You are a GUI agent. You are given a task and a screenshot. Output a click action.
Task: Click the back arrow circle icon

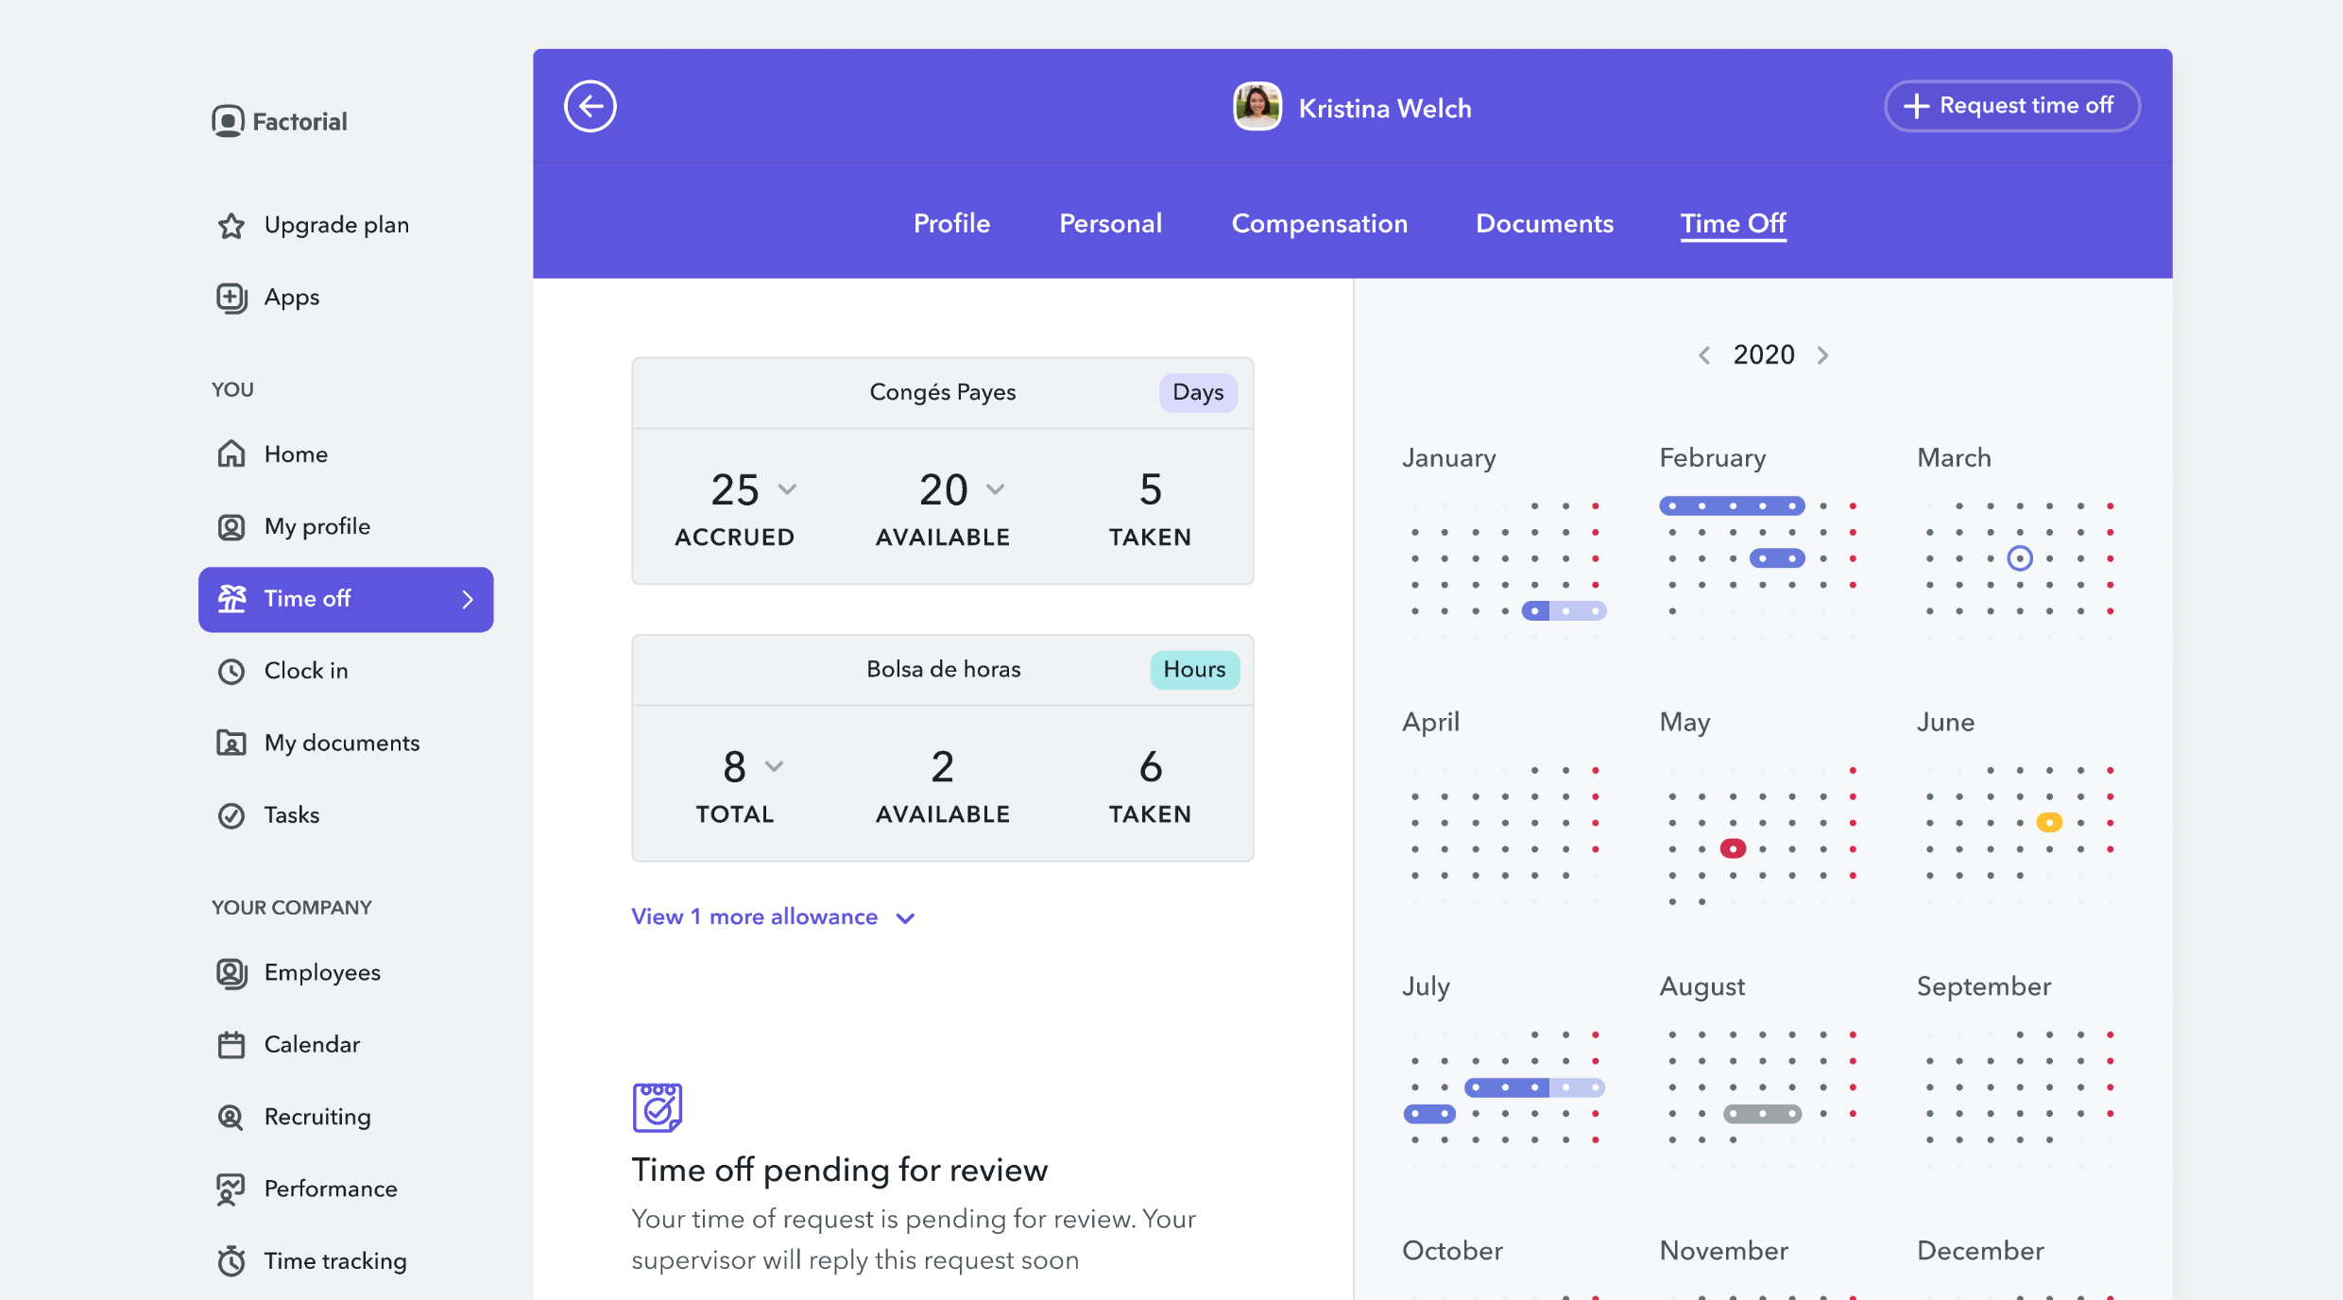pos(590,107)
